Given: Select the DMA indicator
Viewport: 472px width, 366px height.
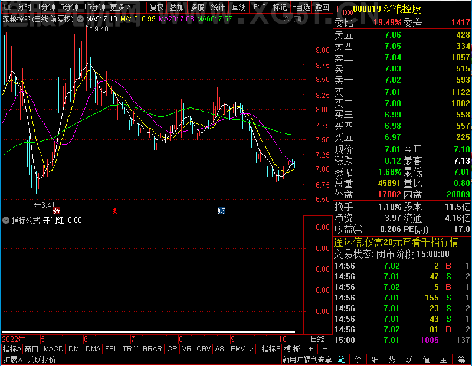Looking at the screenshot, I should pos(93,349).
